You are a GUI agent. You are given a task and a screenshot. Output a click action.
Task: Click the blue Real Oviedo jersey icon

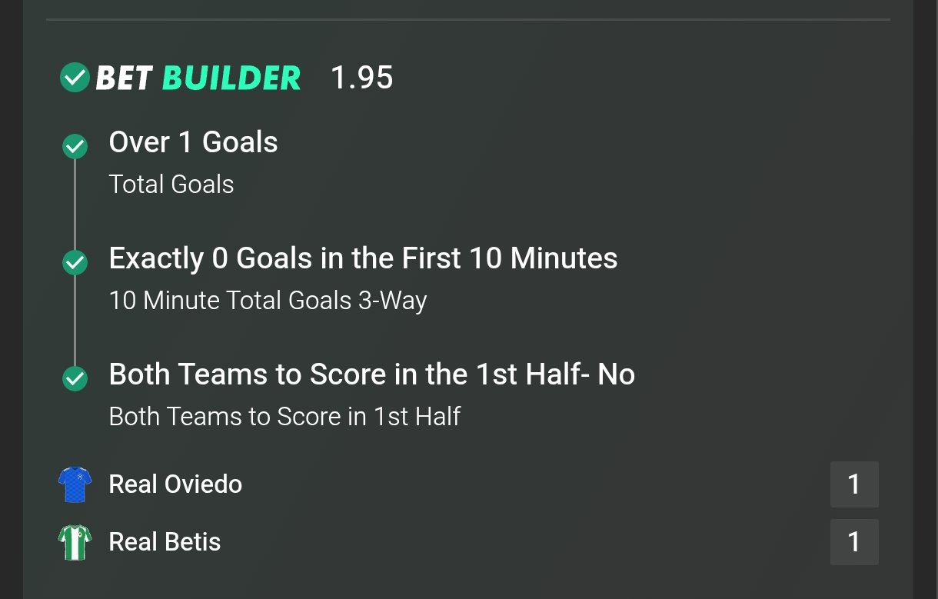click(x=75, y=484)
